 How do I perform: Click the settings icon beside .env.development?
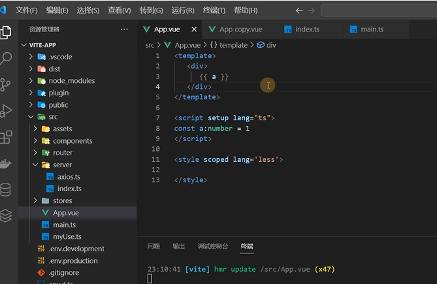click(x=41, y=249)
